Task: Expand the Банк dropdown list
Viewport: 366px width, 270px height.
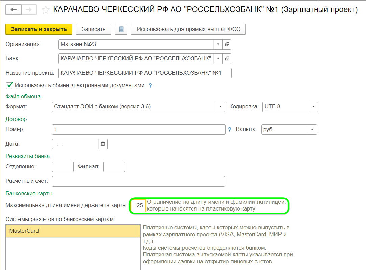Action: [x=218, y=58]
